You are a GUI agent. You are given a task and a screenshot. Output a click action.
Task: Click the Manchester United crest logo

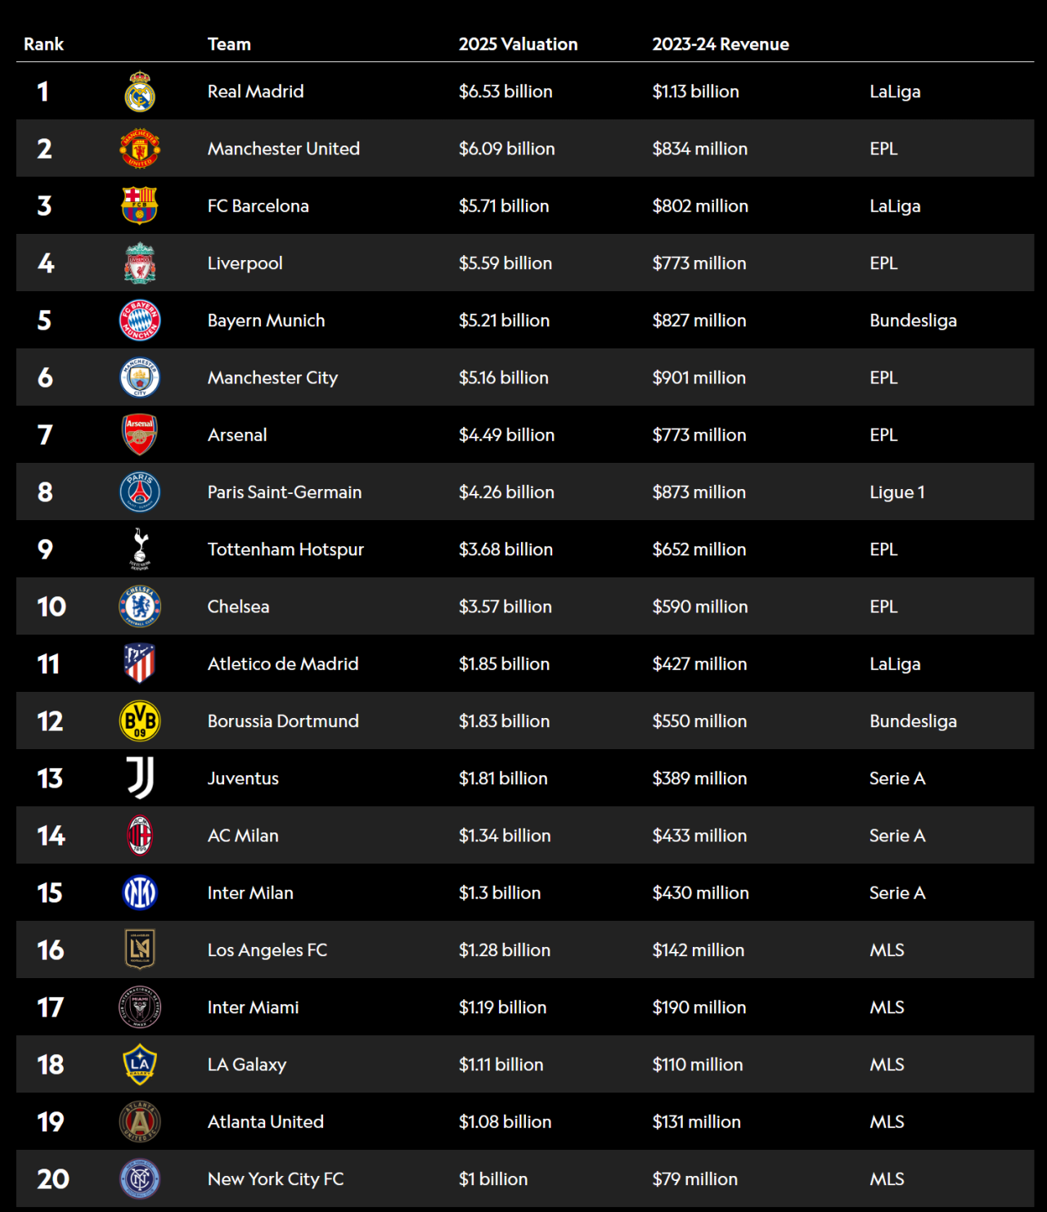click(x=140, y=149)
